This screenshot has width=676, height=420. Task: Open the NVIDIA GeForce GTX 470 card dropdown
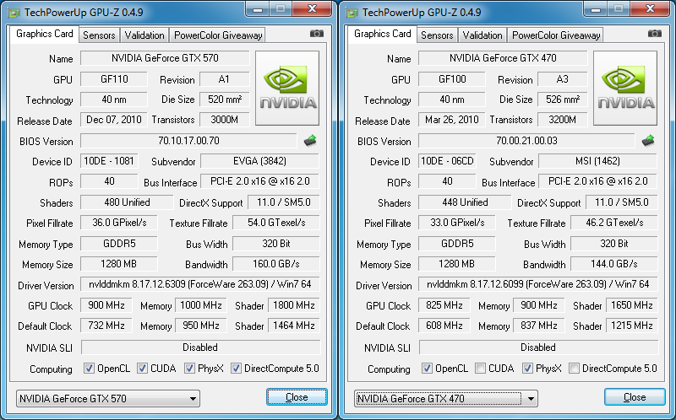446,398
